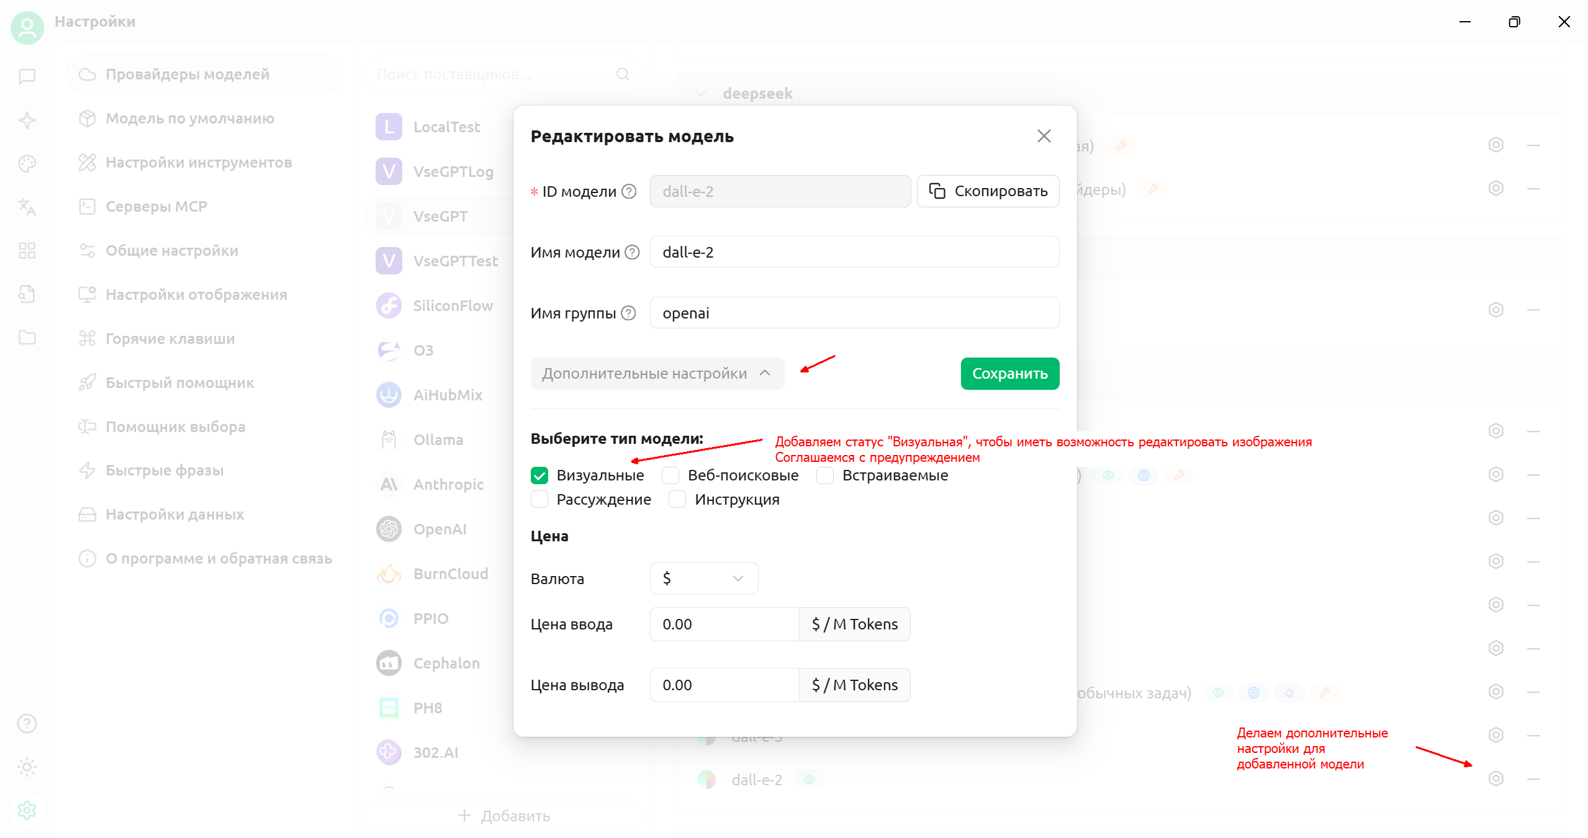Open the translate icon in left sidebar

point(27,207)
